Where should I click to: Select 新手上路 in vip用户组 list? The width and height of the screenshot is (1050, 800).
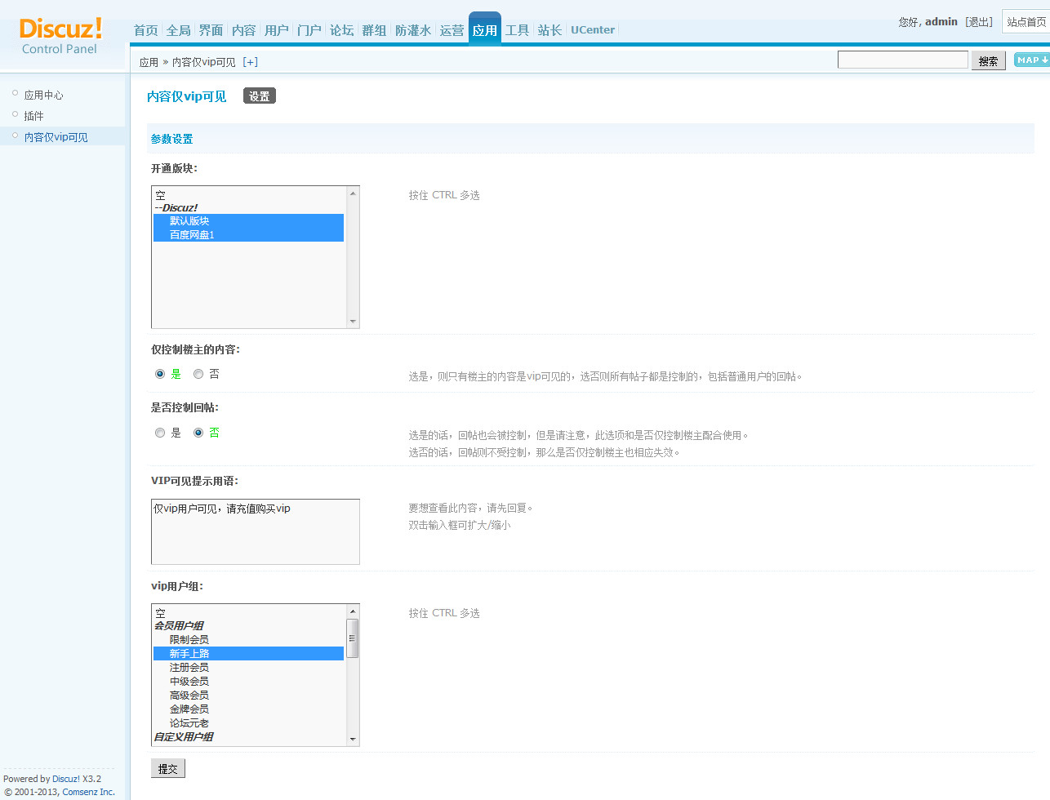248,654
